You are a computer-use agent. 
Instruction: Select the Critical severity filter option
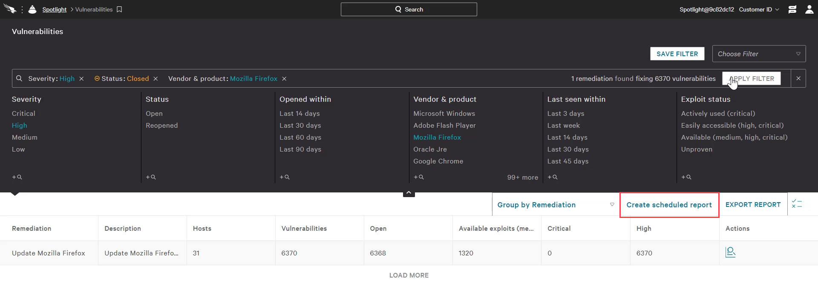tap(23, 114)
